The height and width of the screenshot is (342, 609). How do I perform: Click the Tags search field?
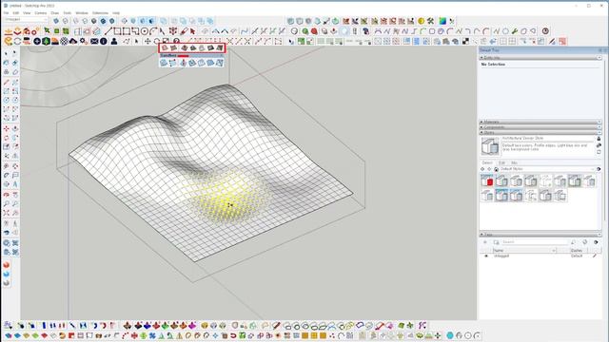point(534,242)
